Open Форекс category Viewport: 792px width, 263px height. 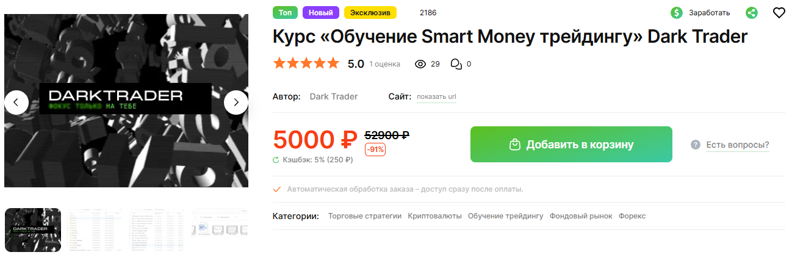[632, 216]
